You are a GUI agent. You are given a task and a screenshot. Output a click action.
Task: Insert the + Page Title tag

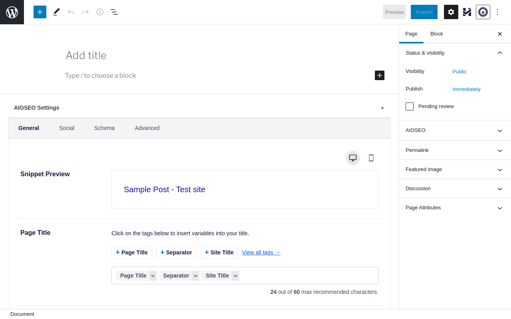coord(132,252)
